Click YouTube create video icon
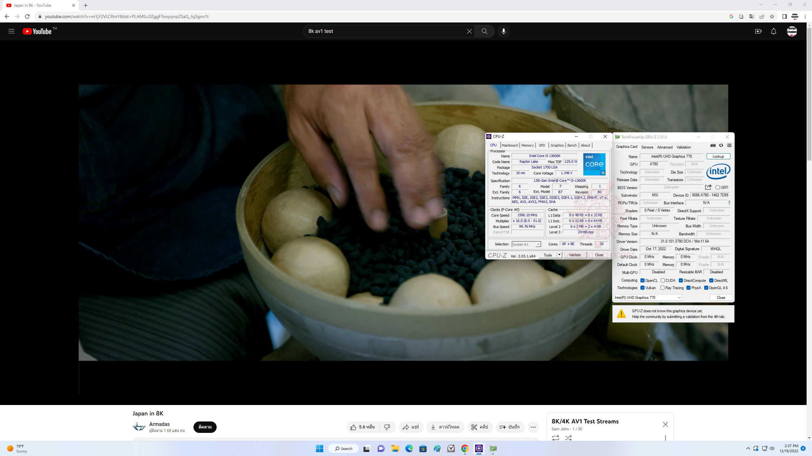 758,31
